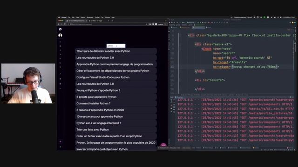Open '10 erreurs de débutant à éviter avec Python'
This screenshot has width=298, height=167.
coord(116,51)
